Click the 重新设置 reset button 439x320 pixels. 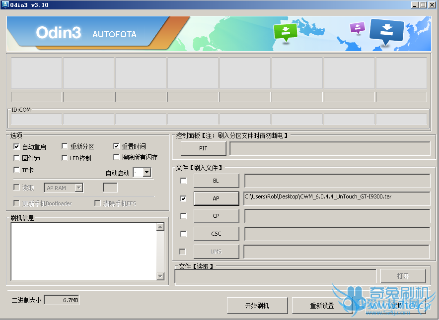click(322, 306)
